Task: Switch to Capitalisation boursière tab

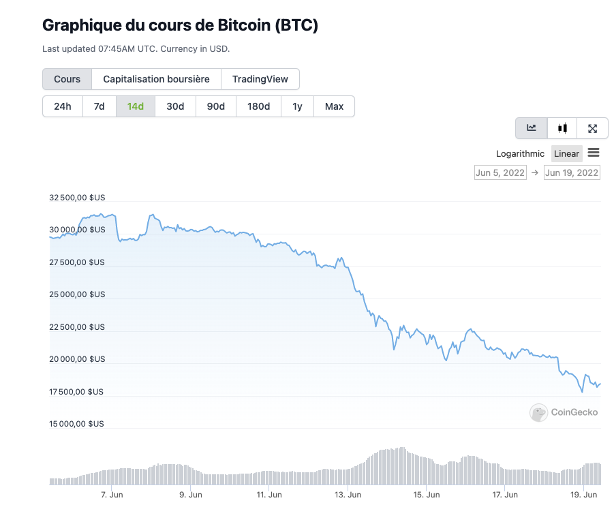Action: [x=156, y=79]
